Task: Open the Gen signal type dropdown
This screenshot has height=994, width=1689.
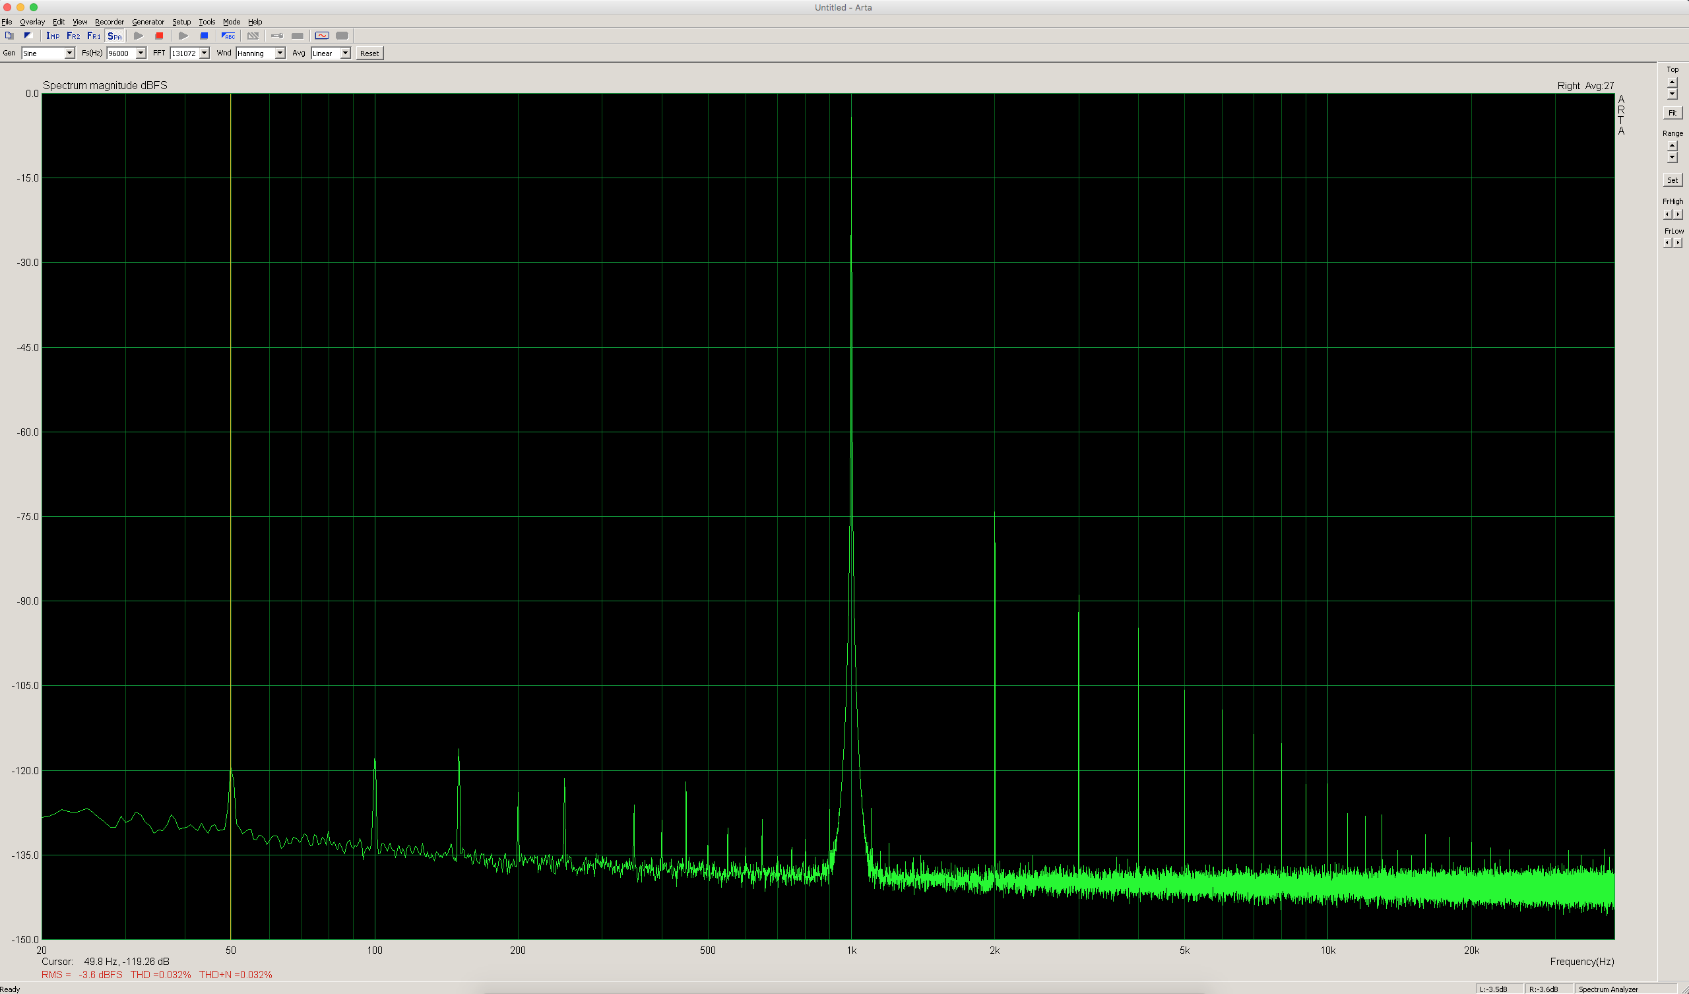Action: [x=69, y=53]
